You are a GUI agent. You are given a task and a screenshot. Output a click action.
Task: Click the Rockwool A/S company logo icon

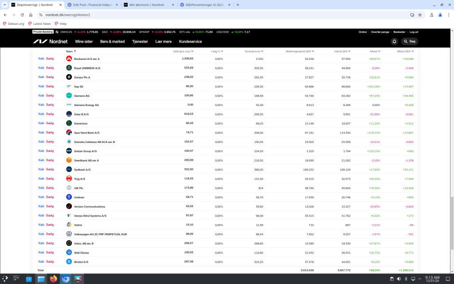tap(69, 59)
